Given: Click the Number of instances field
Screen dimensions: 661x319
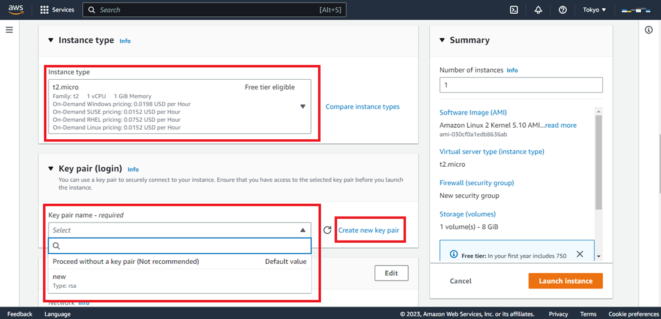Looking at the screenshot, I should [x=521, y=85].
